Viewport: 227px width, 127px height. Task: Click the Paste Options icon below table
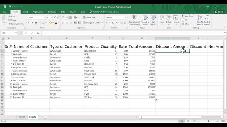coord(157,100)
